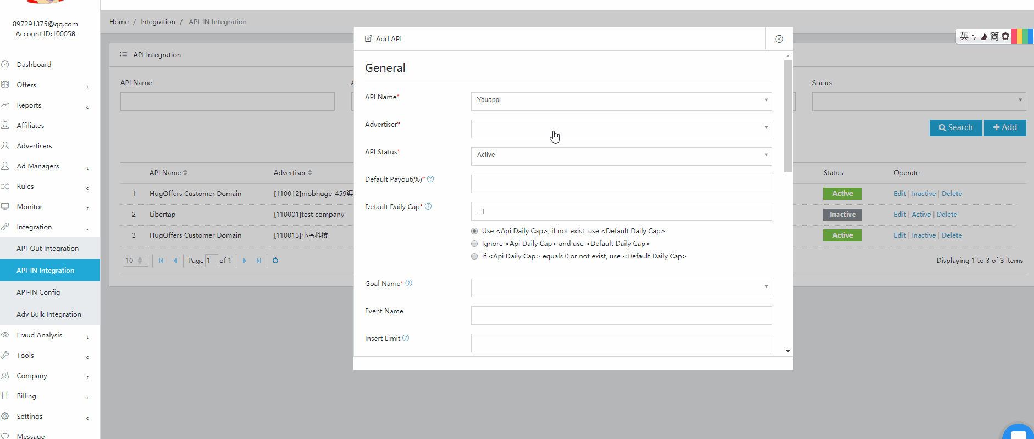This screenshot has height=439, width=1034.
Task: Click the Default Payout(%) input field
Action: (621, 184)
